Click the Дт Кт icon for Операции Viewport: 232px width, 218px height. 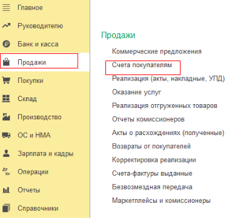(6, 171)
